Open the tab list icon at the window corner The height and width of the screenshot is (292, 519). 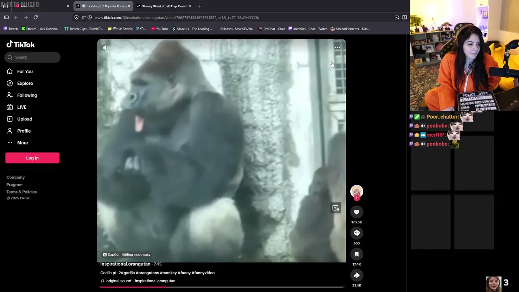[x=5, y=6]
